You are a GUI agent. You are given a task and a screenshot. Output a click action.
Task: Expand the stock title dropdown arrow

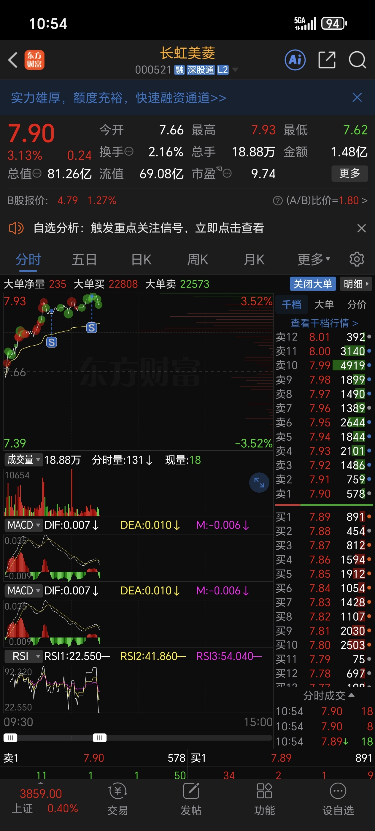[235, 70]
